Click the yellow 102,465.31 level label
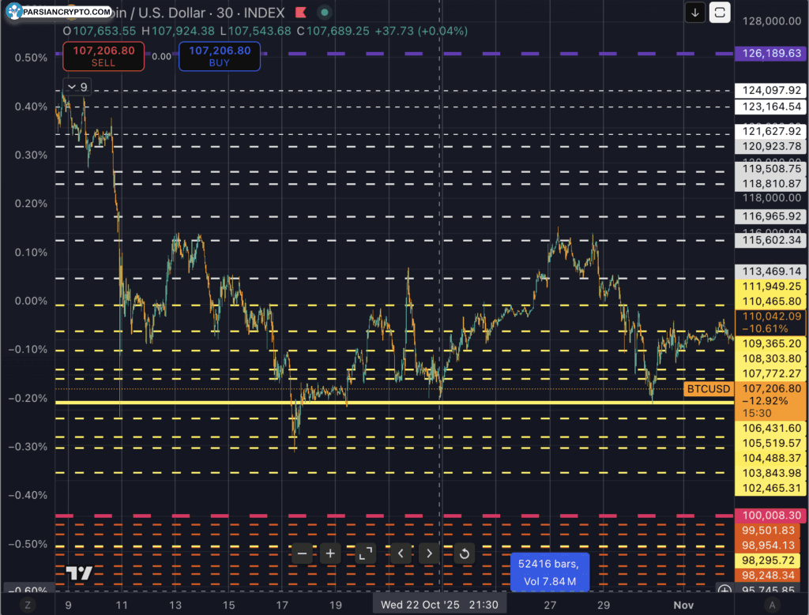 (771, 488)
